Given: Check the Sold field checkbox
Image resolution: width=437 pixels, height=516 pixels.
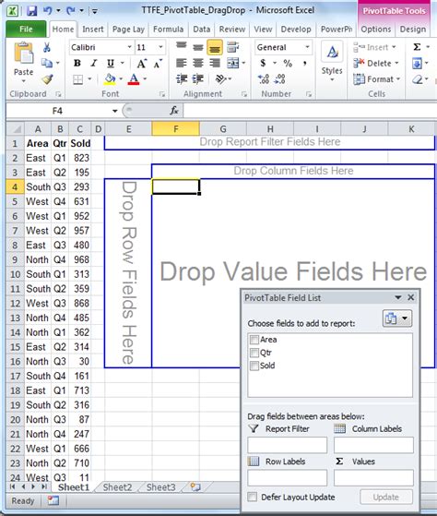Looking at the screenshot, I should coord(254,366).
